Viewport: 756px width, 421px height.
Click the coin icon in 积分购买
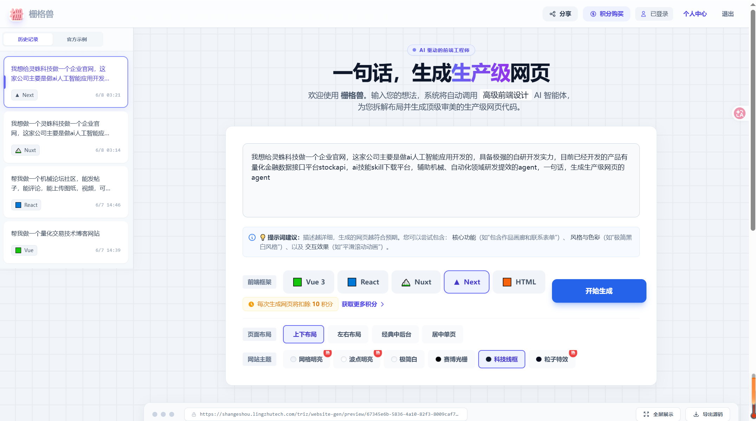point(593,14)
